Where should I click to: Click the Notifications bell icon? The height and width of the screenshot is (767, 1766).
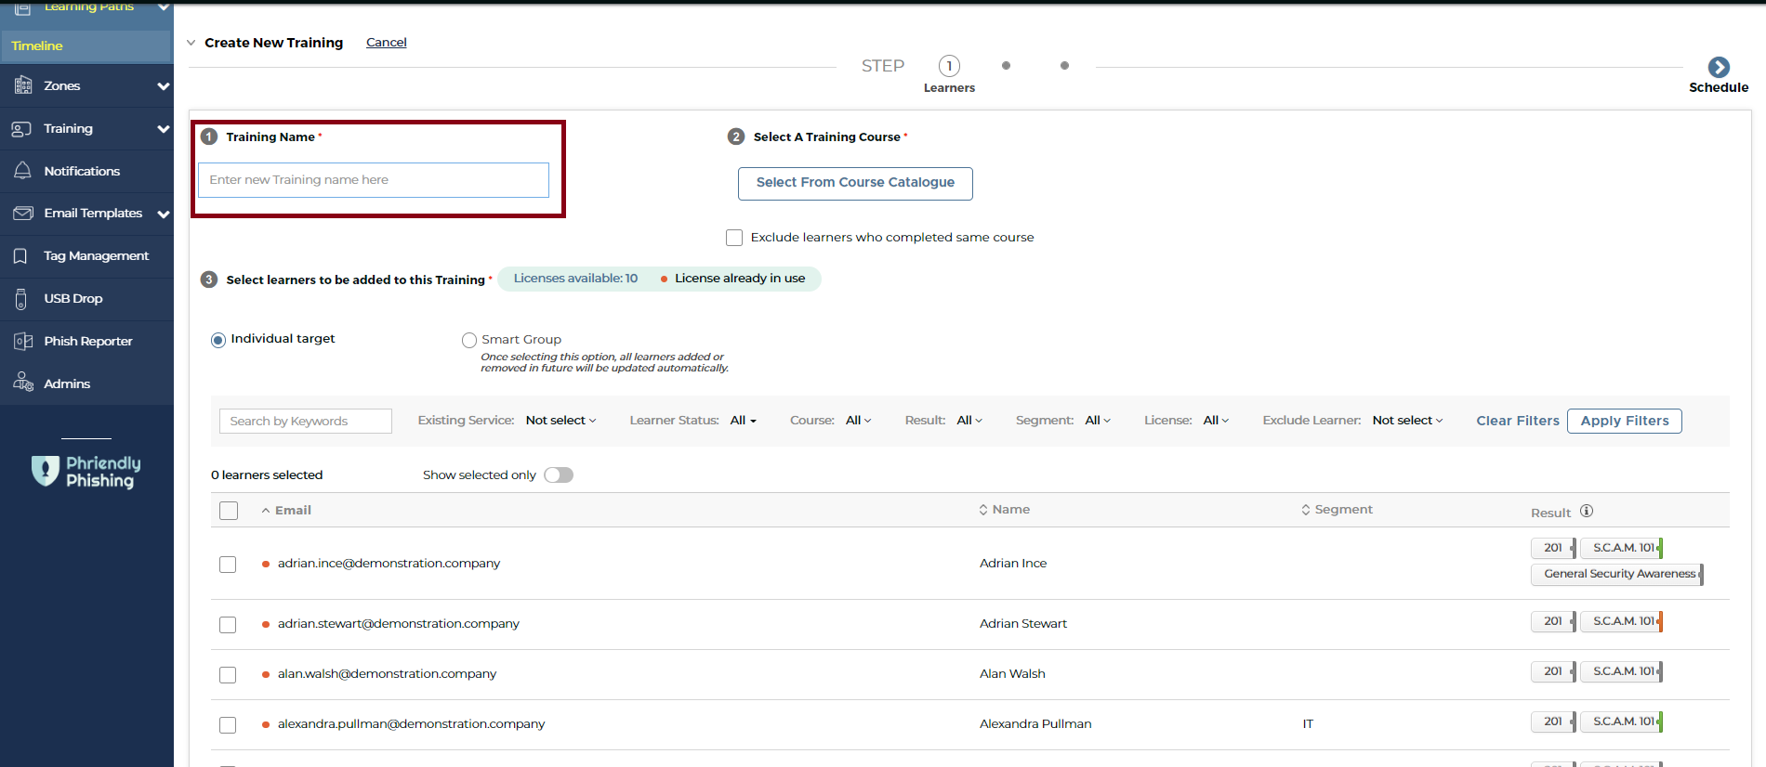click(x=23, y=171)
